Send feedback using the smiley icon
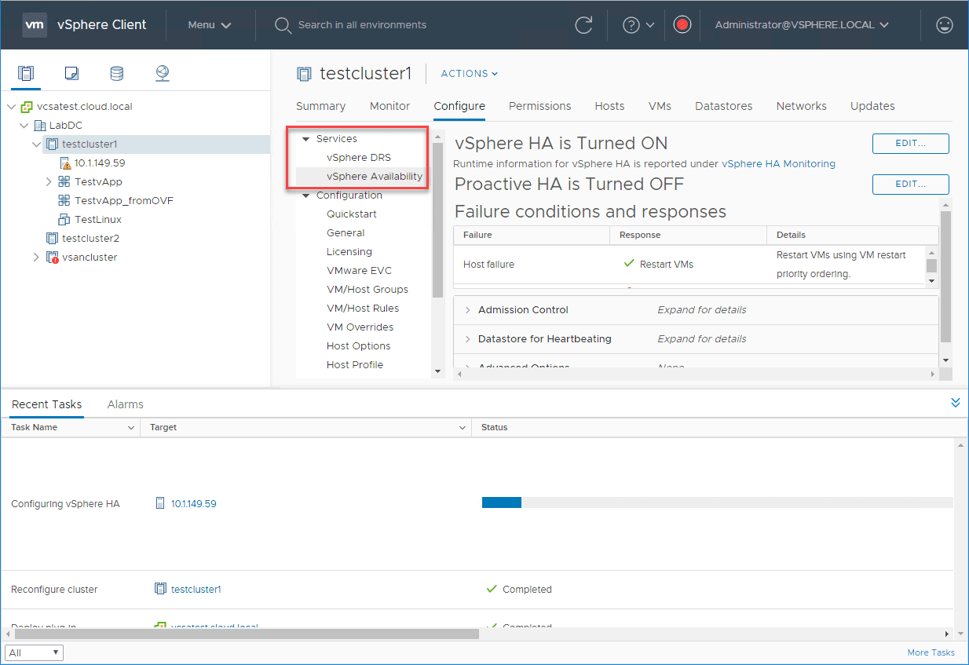 click(x=944, y=24)
